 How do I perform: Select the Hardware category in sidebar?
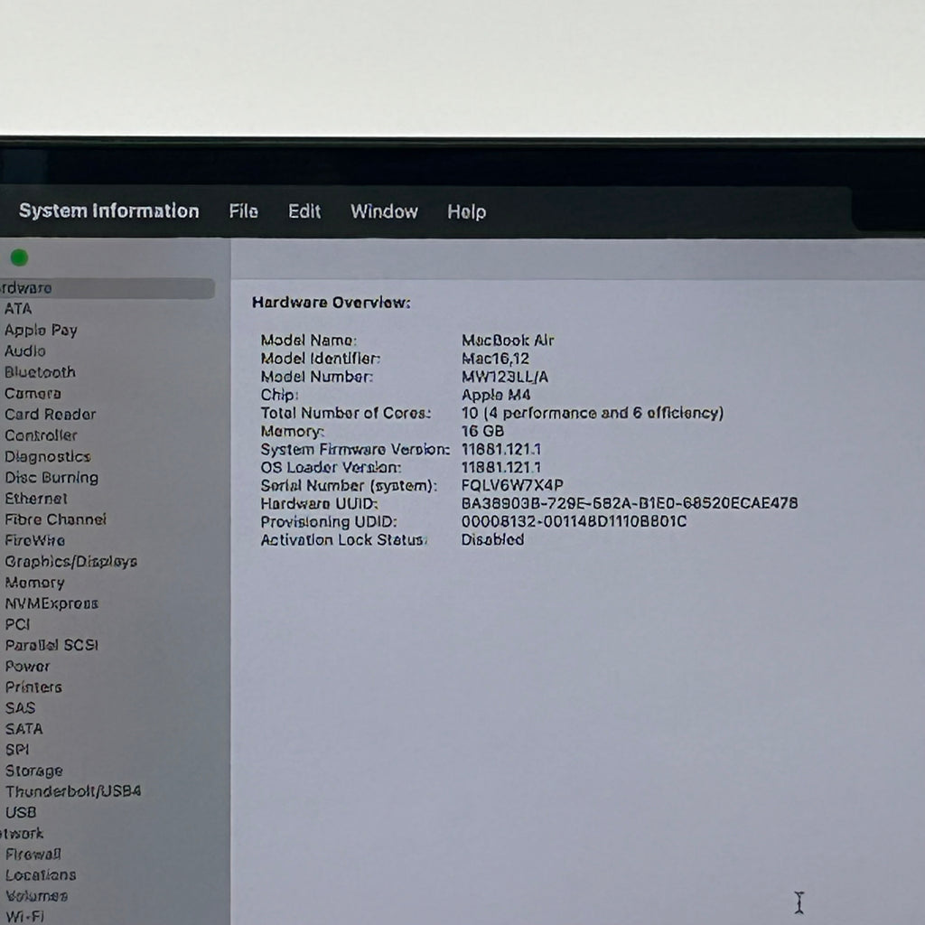pyautogui.click(x=107, y=288)
